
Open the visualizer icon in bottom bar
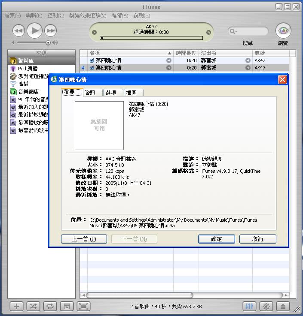pos(266,306)
